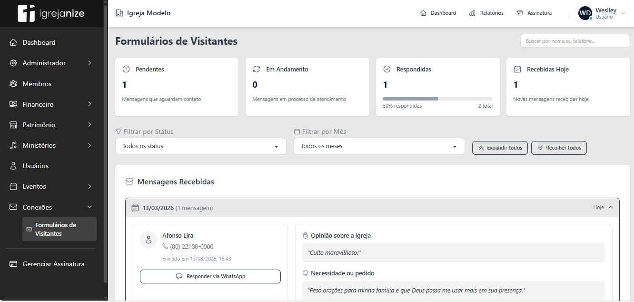Click the search by name or phone field

[x=575, y=41]
